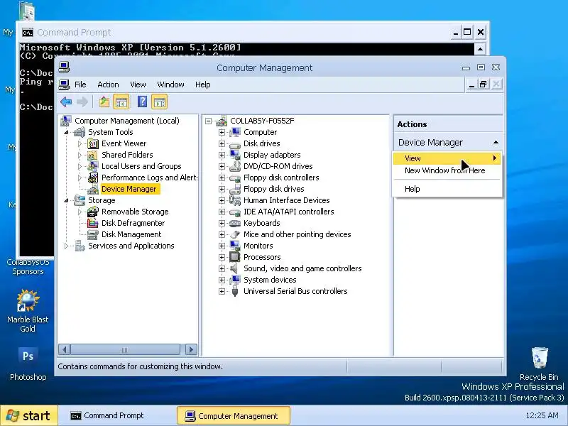Click the Sound, video and game controllers icon
Viewport: 568px width, 426px height.
234,268
